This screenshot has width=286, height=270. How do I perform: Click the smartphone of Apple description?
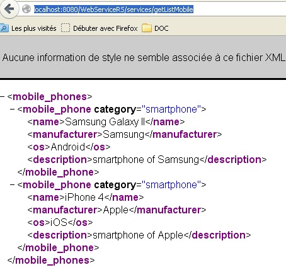point(138,235)
